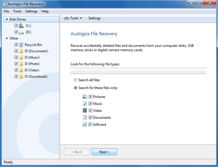Uncheck the (C:) drive checkbox
This screenshot has height=167, width=218.
tap(16, 26)
